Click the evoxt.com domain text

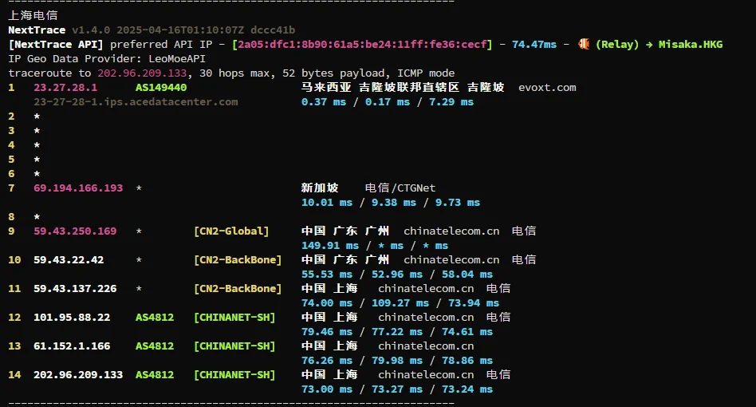(547, 88)
